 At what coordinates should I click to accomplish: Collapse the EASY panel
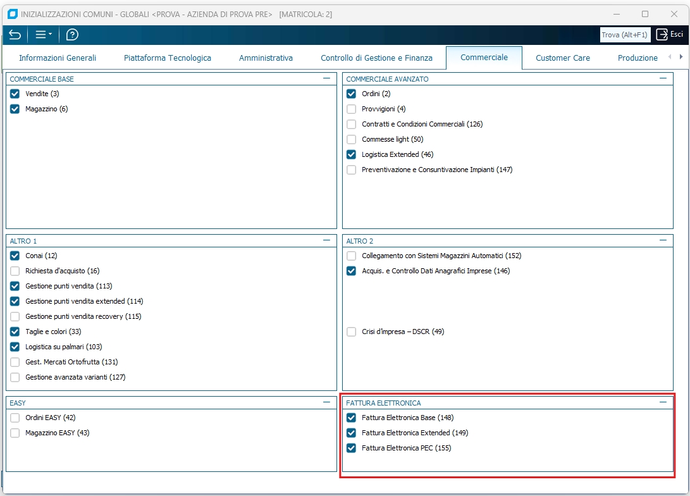pos(326,402)
